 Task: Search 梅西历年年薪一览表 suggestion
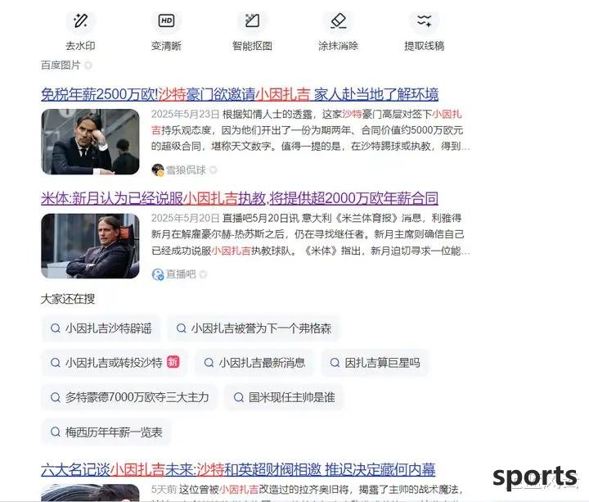click(x=106, y=432)
